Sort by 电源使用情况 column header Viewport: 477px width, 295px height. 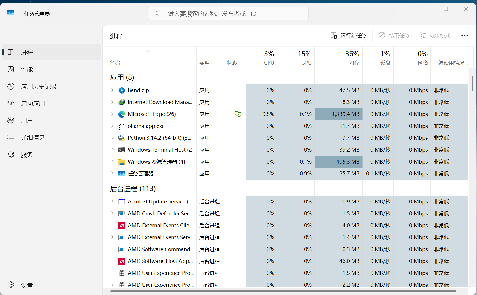[x=452, y=58]
